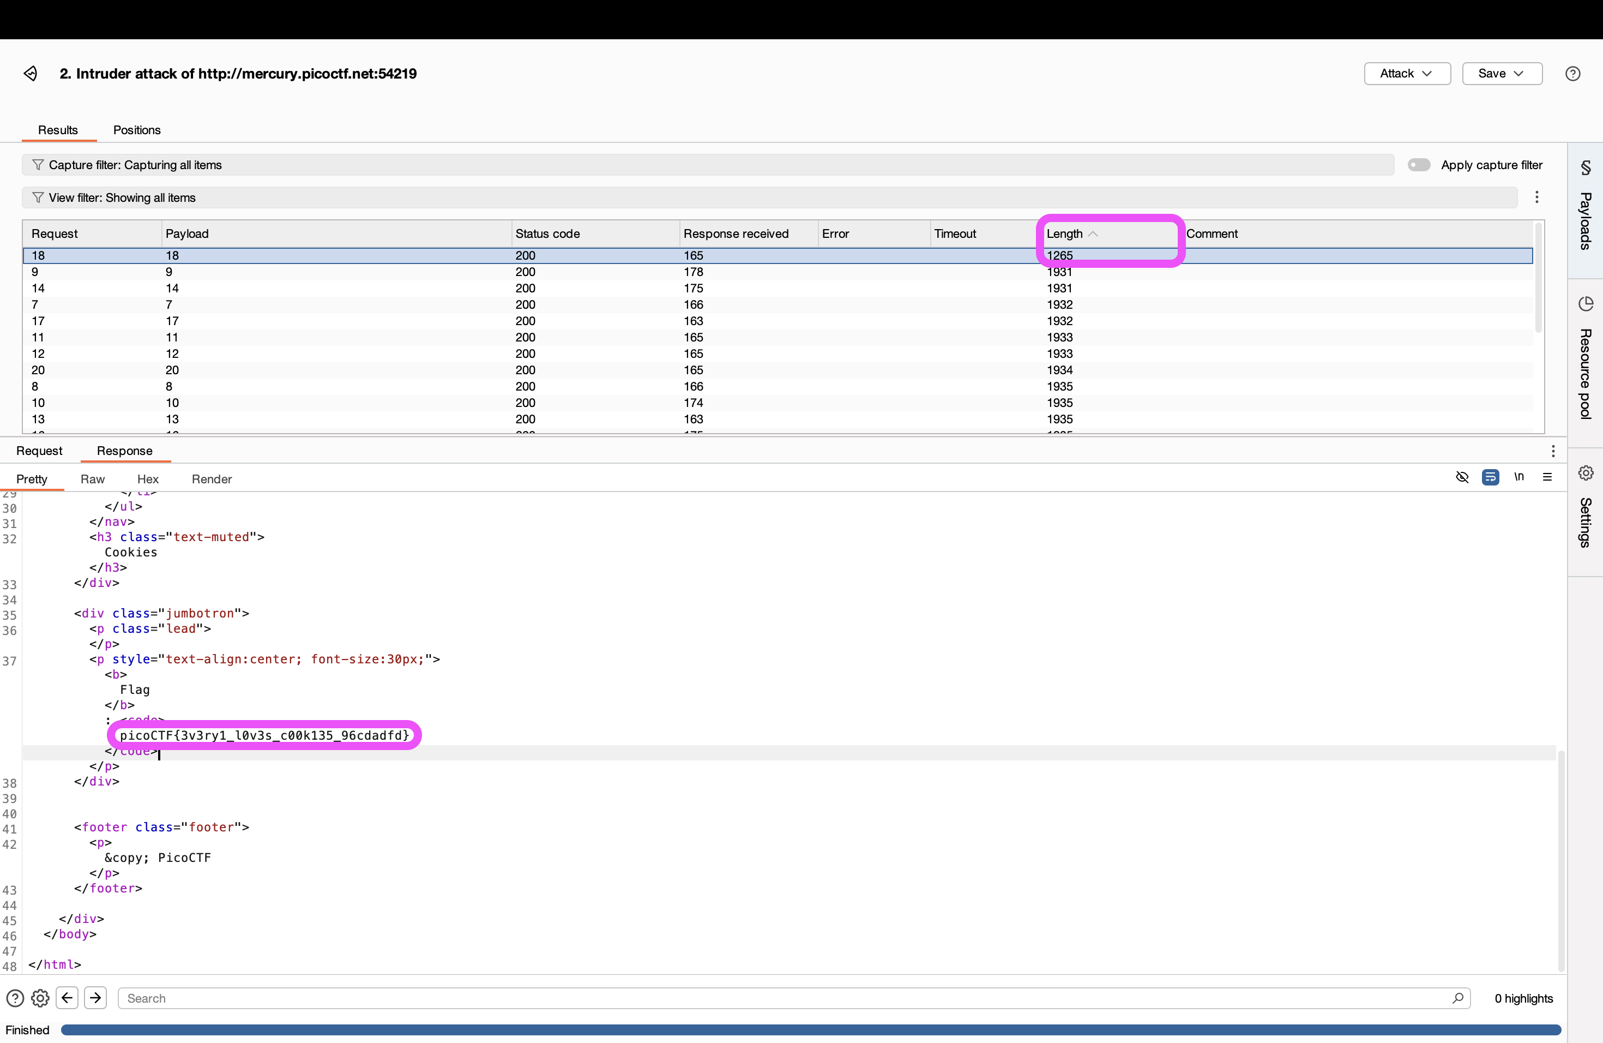Click the Burp attack window back icon
The width and height of the screenshot is (1603, 1043).
point(31,74)
